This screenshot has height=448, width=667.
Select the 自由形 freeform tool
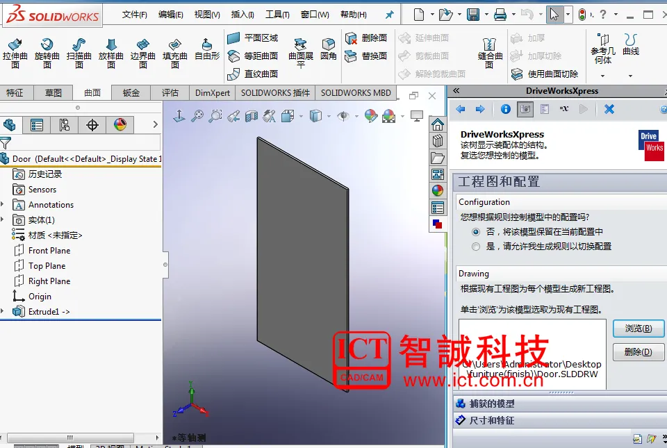[207, 49]
